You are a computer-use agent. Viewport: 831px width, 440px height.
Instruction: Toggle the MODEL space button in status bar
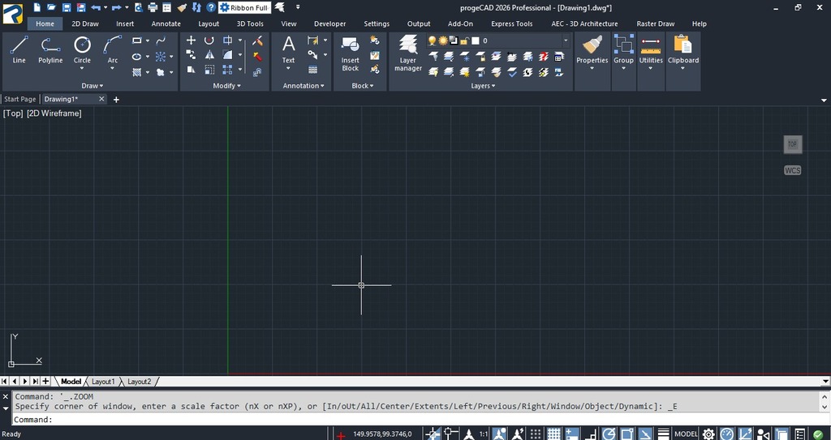(x=686, y=434)
